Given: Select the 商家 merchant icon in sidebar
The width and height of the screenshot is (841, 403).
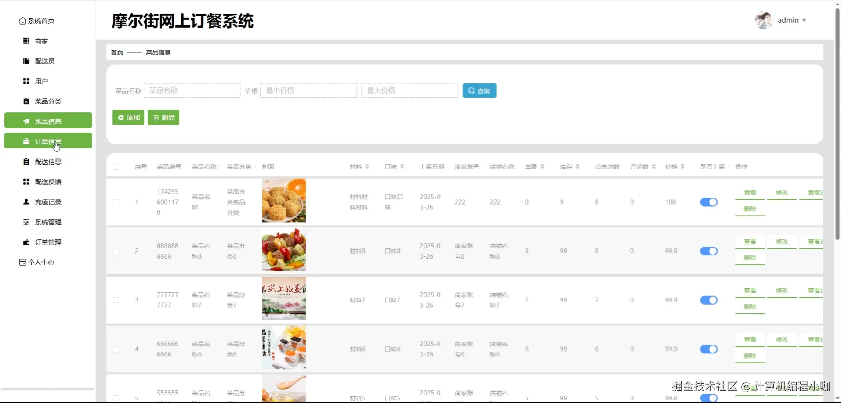Looking at the screenshot, I should (25, 40).
